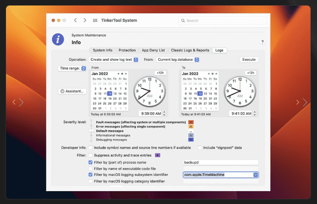Screen dimensions: 317x204
Task: Click the right outer gallery arrow
Action: [x=305, y=102]
